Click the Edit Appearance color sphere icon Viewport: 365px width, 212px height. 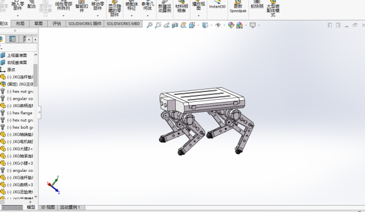231,25
